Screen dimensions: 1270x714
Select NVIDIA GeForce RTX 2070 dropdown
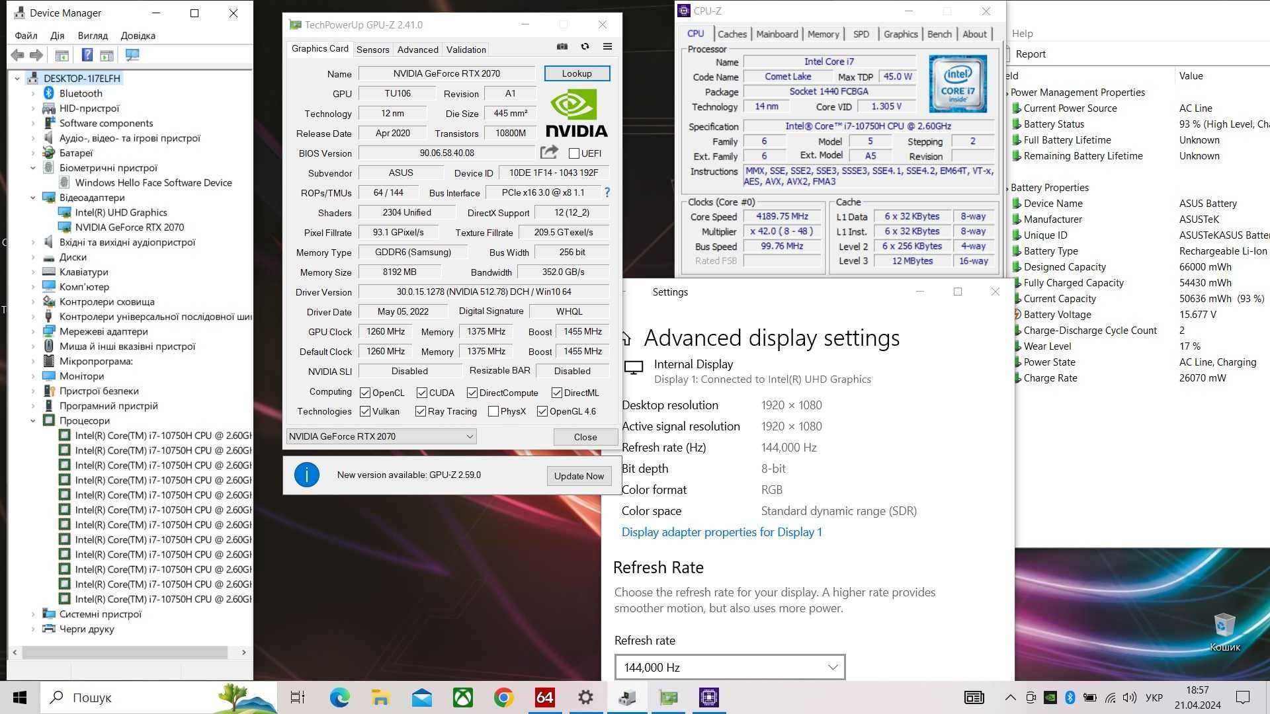[381, 436]
